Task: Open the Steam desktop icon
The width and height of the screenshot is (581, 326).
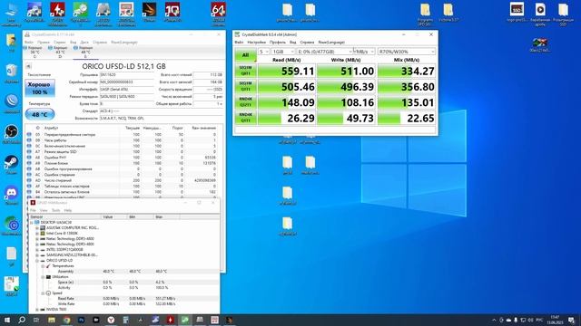Action: coord(11,165)
